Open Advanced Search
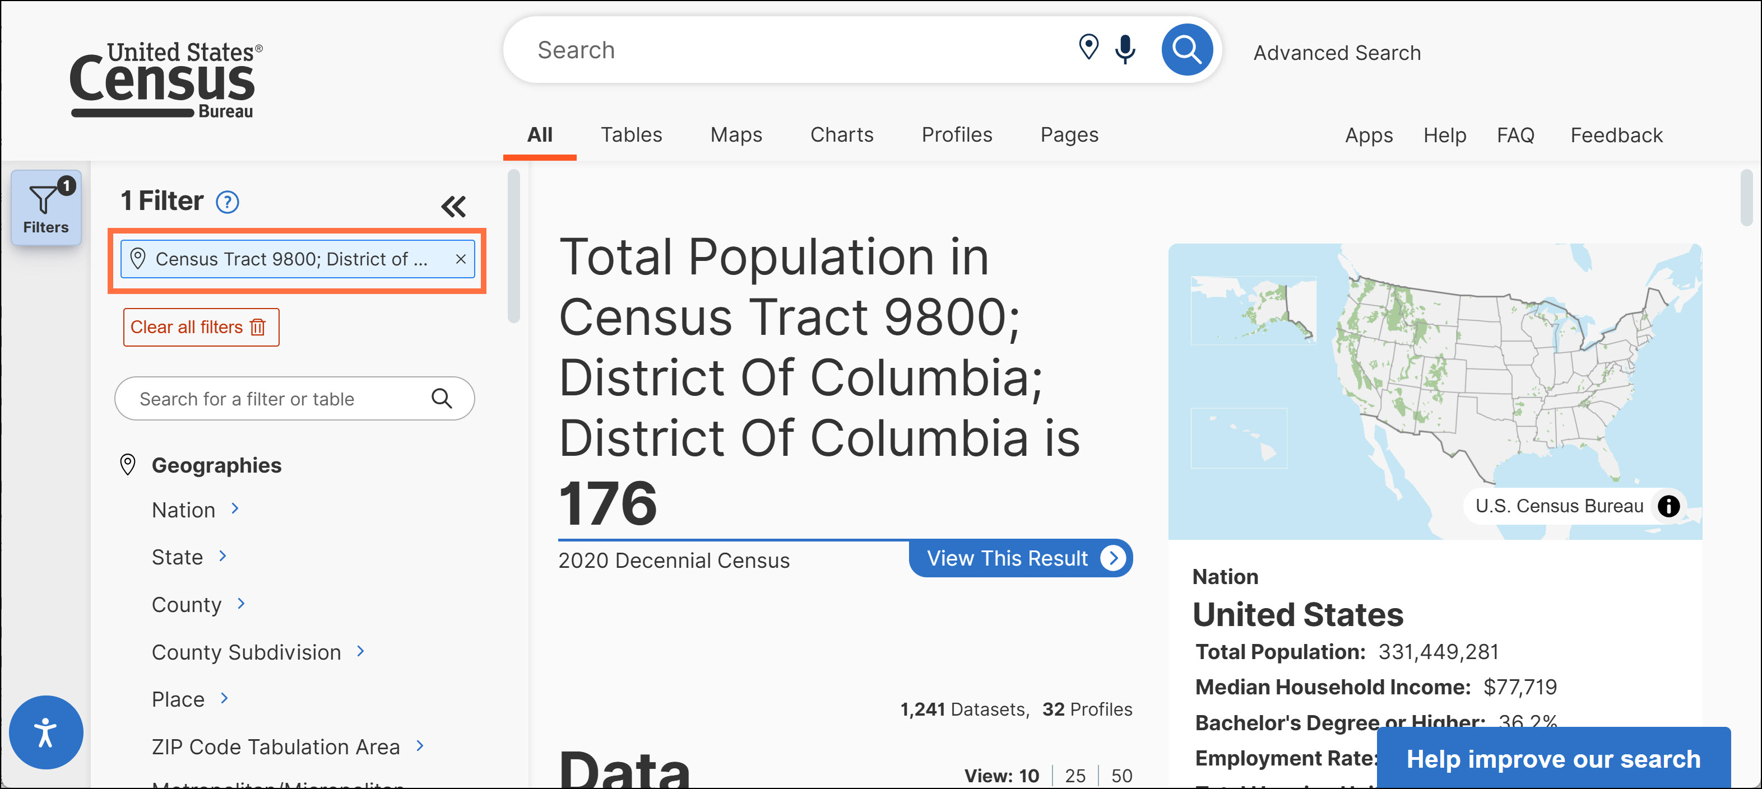The height and width of the screenshot is (789, 1762). [x=1337, y=53]
